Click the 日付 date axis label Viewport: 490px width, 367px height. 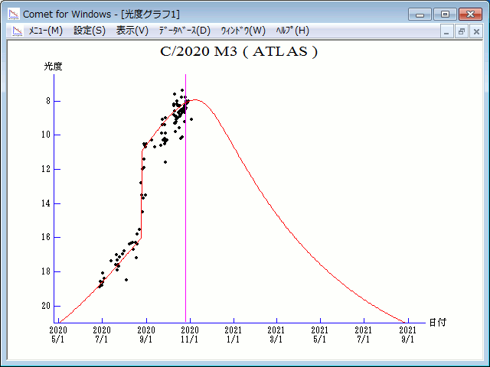pyautogui.click(x=437, y=323)
